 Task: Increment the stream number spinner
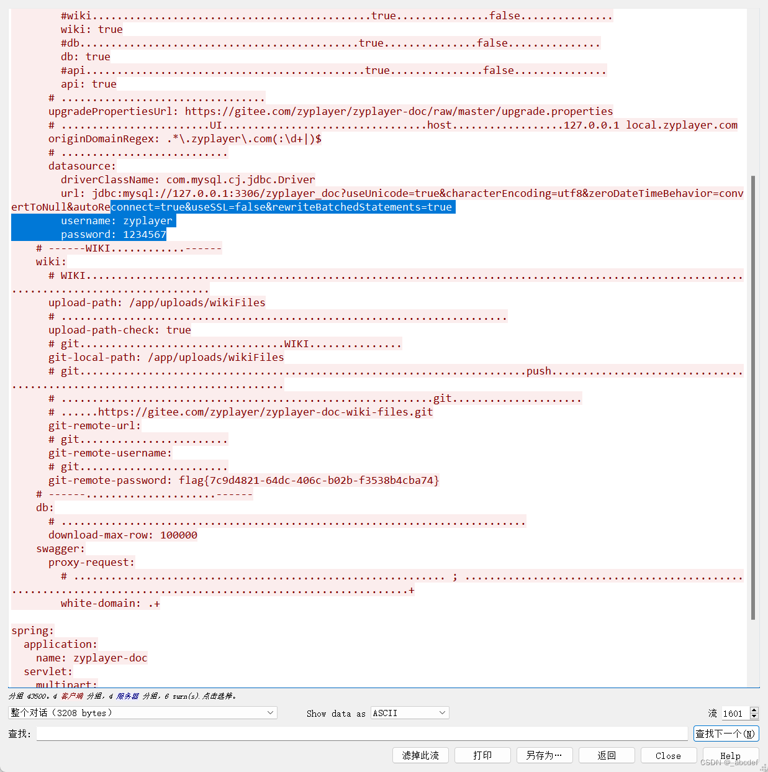[x=754, y=710]
